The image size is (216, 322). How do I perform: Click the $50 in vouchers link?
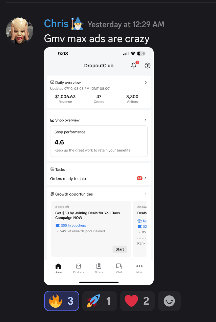click(x=73, y=225)
